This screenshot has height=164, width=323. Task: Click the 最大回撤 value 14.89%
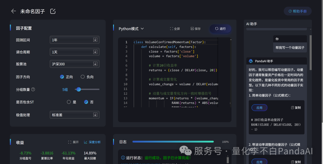click(x=90, y=153)
